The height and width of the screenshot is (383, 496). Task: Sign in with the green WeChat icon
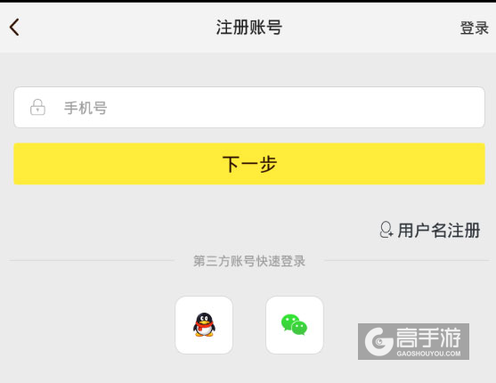(294, 325)
